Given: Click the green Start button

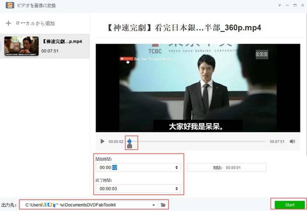Looking at the screenshot, I should [x=289, y=205].
